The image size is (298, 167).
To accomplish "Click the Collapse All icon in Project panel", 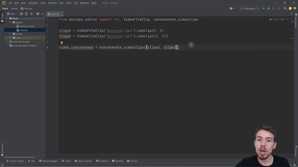I will point(31,14).
